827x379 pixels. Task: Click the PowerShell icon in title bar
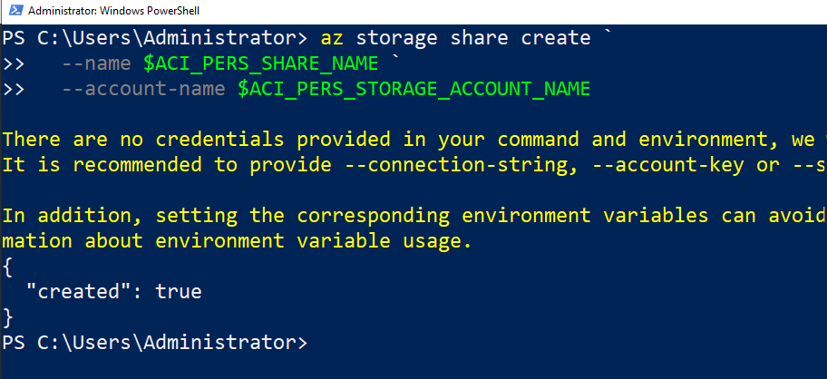(13, 12)
